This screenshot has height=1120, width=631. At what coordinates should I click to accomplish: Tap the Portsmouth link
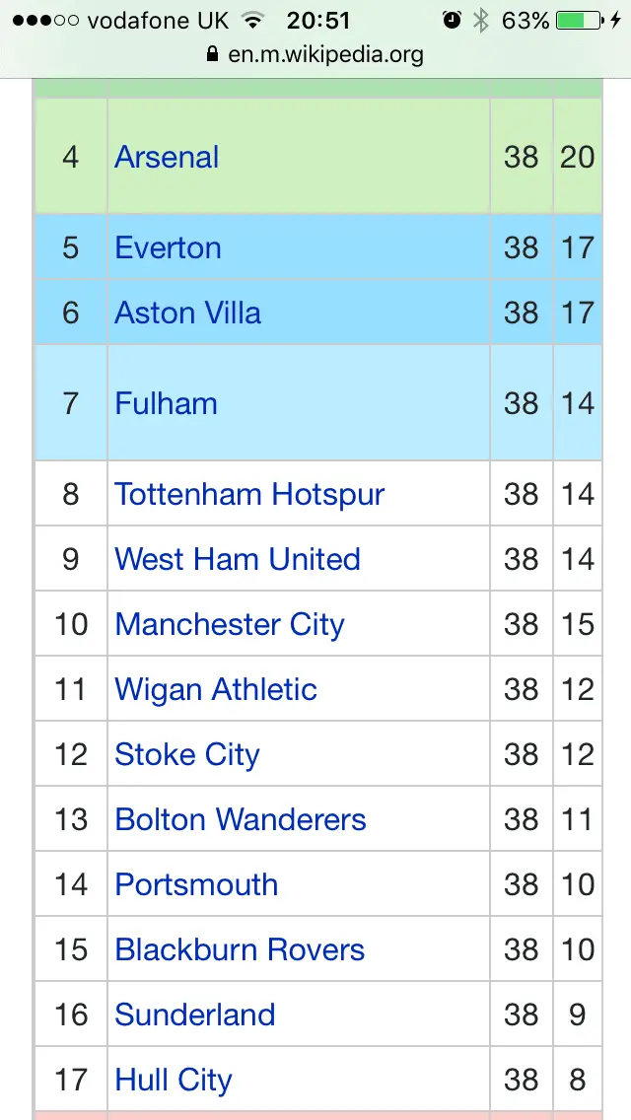click(196, 884)
